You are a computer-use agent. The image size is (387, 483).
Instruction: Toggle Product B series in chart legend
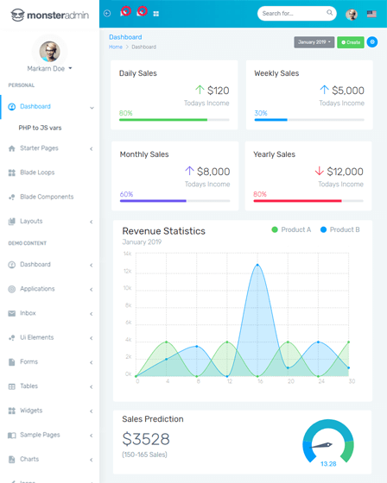click(339, 229)
